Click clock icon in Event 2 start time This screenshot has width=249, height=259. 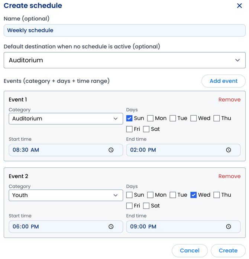tap(111, 227)
